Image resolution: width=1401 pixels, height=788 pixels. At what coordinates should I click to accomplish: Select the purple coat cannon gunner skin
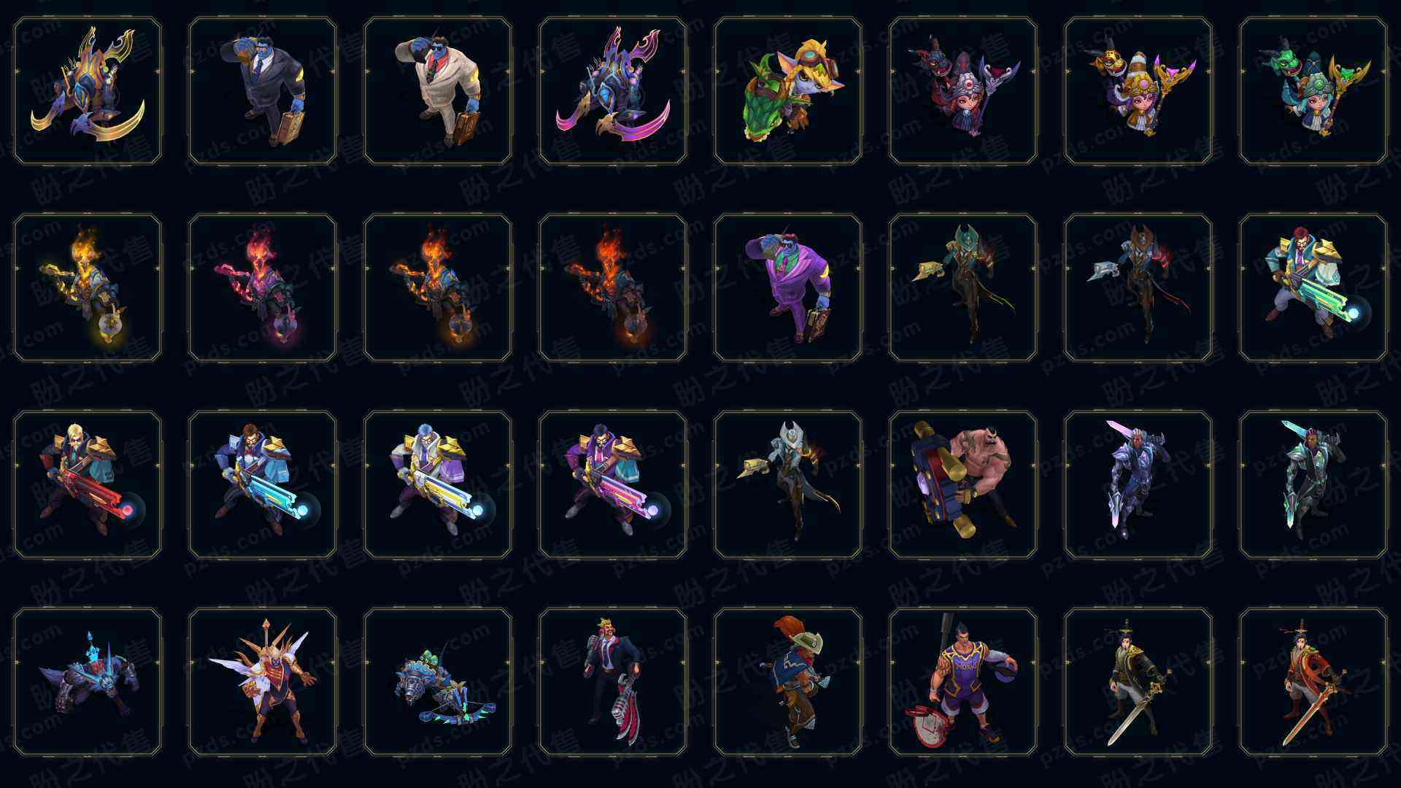(613, 484)
